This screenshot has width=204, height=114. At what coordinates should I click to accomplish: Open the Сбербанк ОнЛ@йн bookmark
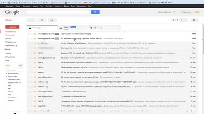(x=157, y=3)
